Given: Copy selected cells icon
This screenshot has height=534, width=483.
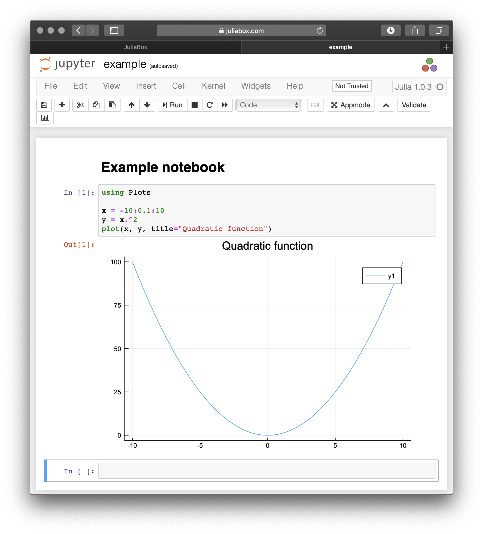Looking at the screenshot, I should coord(96,105).
